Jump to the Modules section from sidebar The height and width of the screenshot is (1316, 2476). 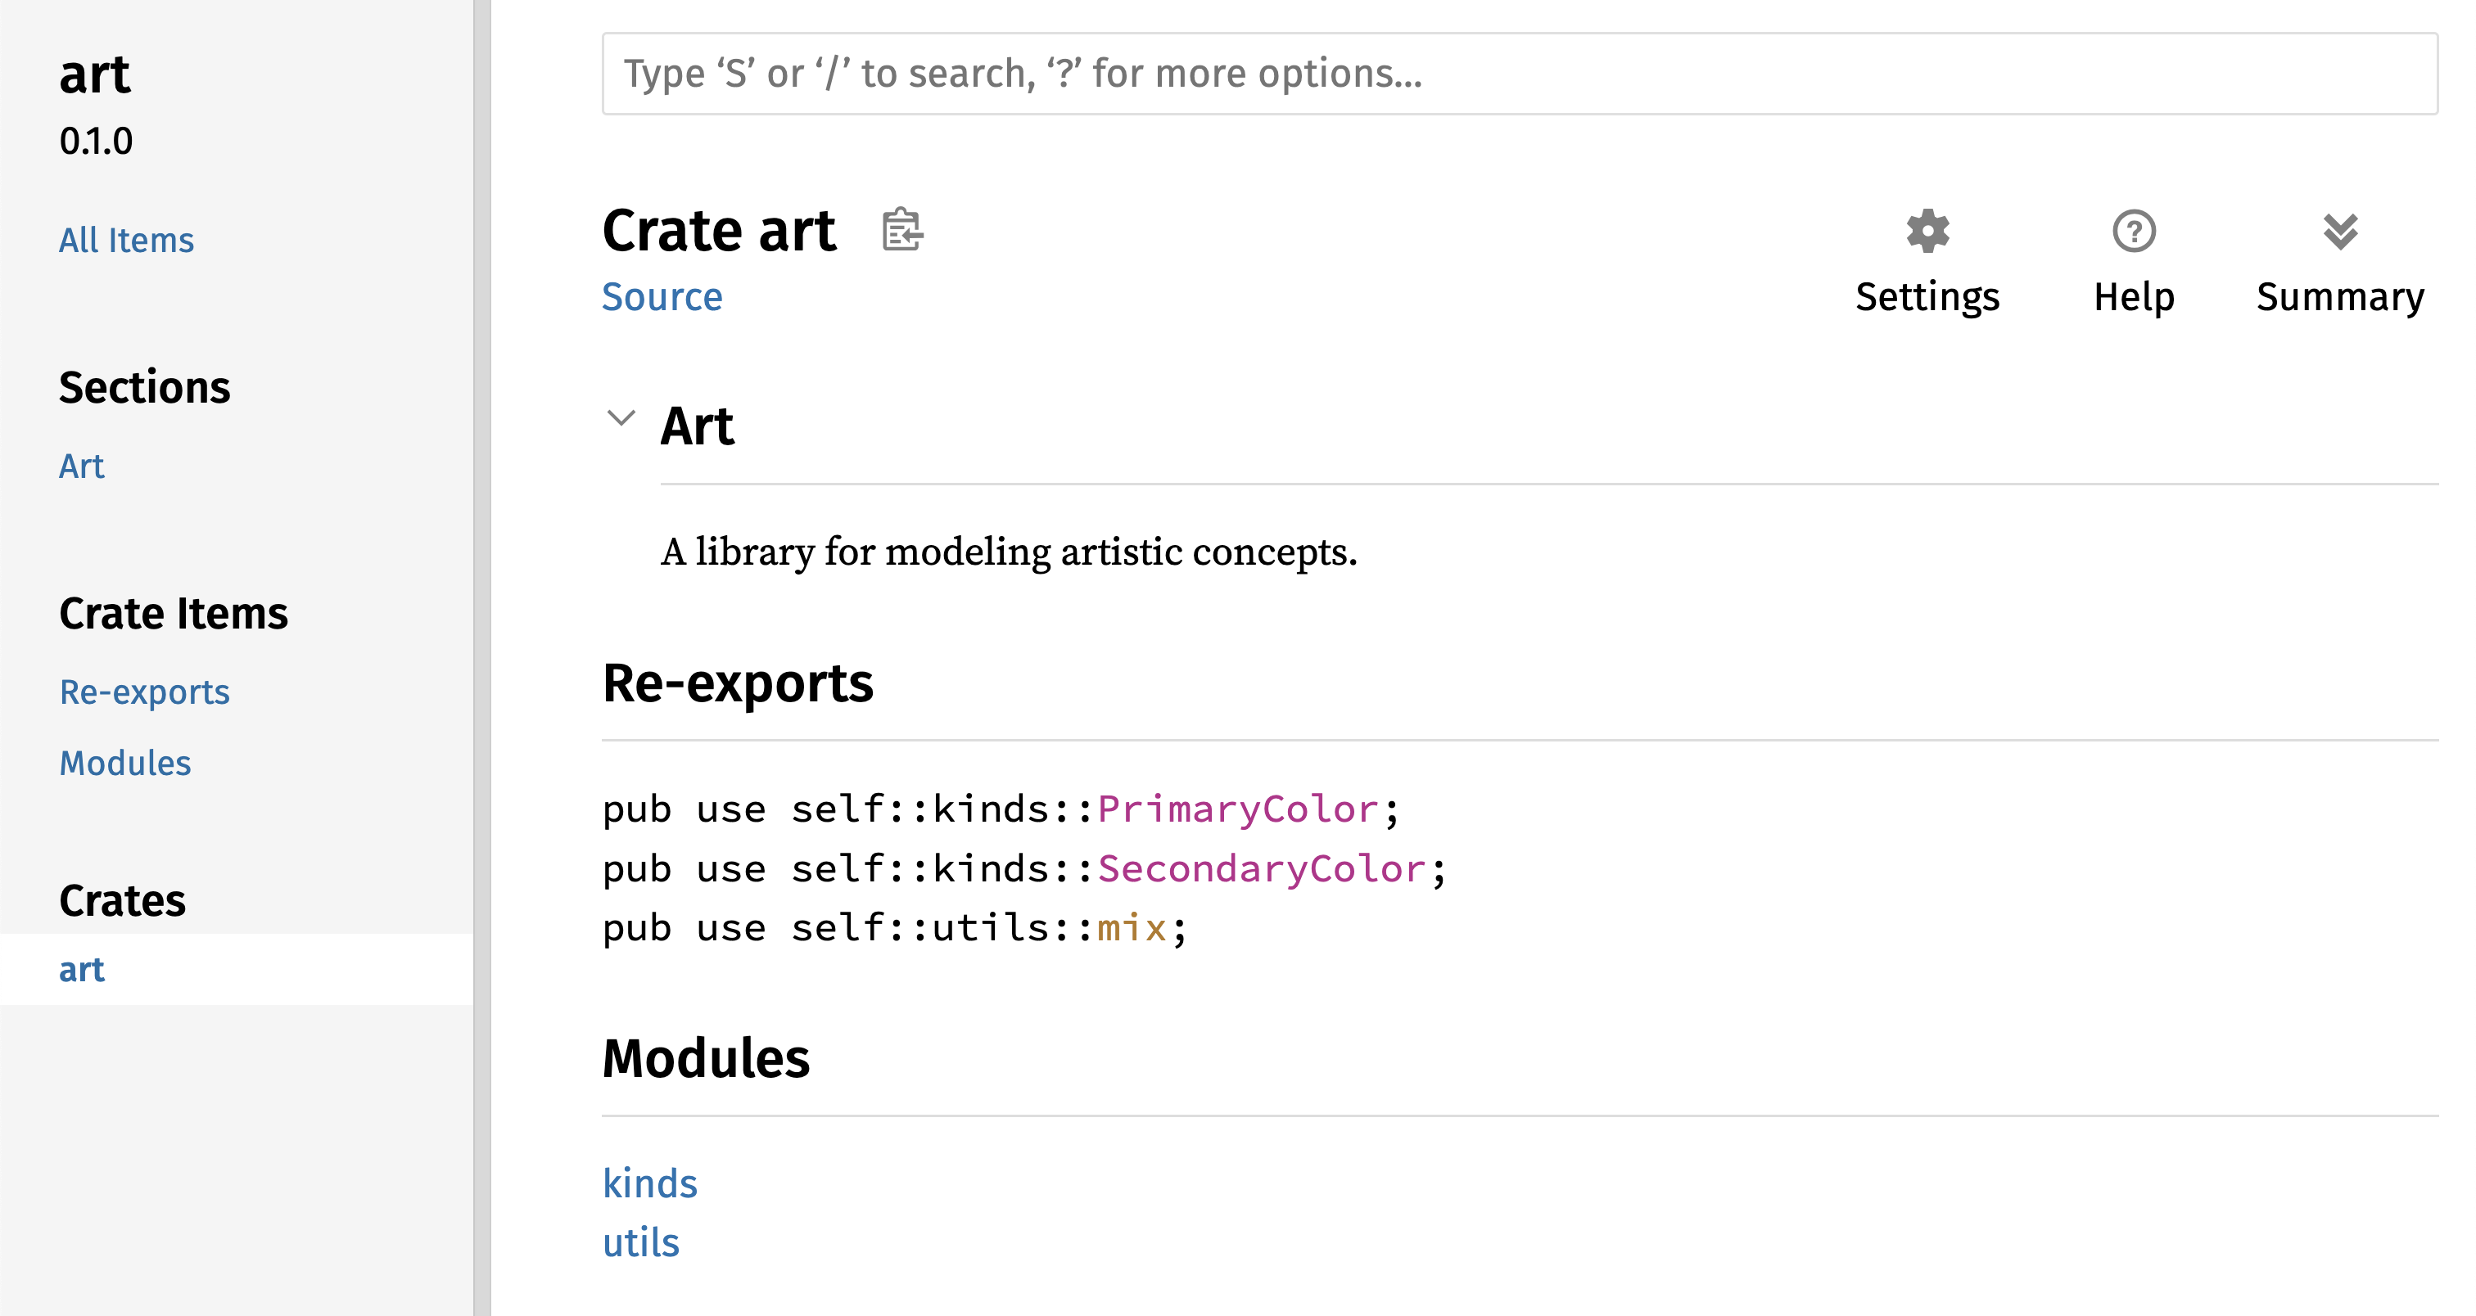click(x=125, y=763)
